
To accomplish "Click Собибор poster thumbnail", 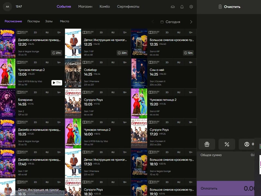I will point(73,73).
